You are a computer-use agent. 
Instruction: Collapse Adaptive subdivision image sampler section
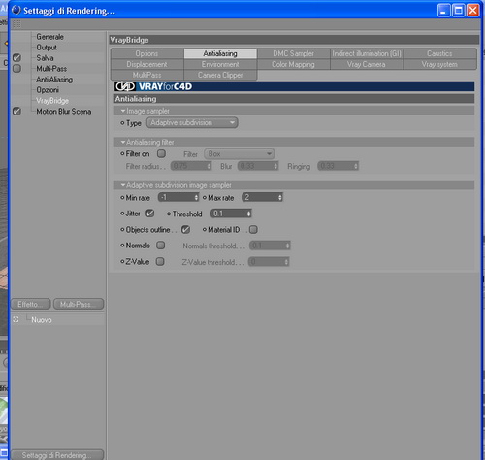tap(123, 185)
